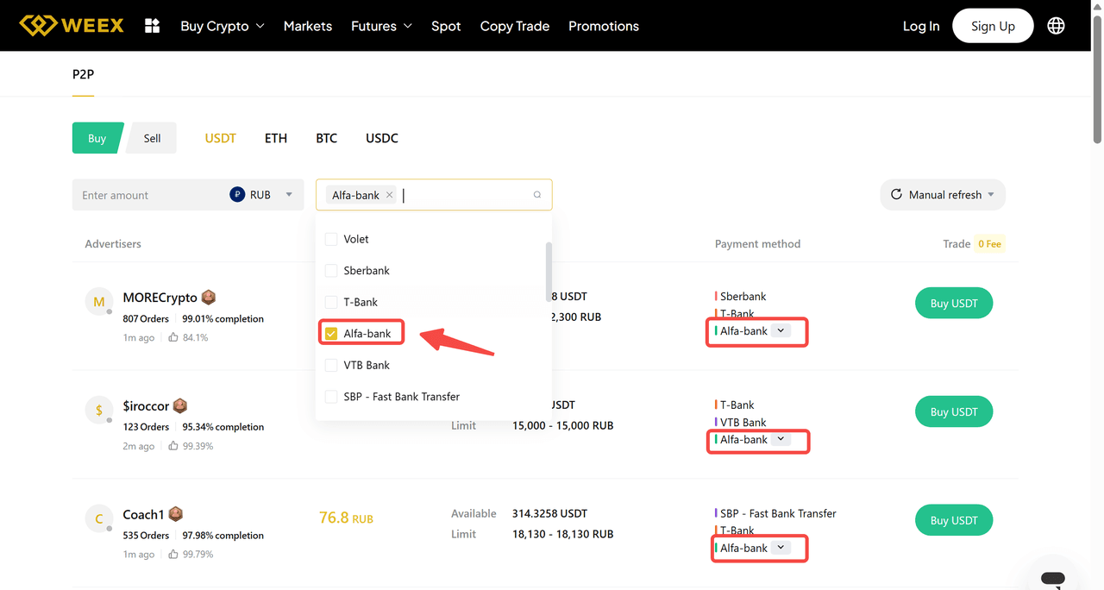This screenshot has height=590, width=1104.
Task: Click the MORECrypto advertiser avatar
Action: click(x=98, y=302)
